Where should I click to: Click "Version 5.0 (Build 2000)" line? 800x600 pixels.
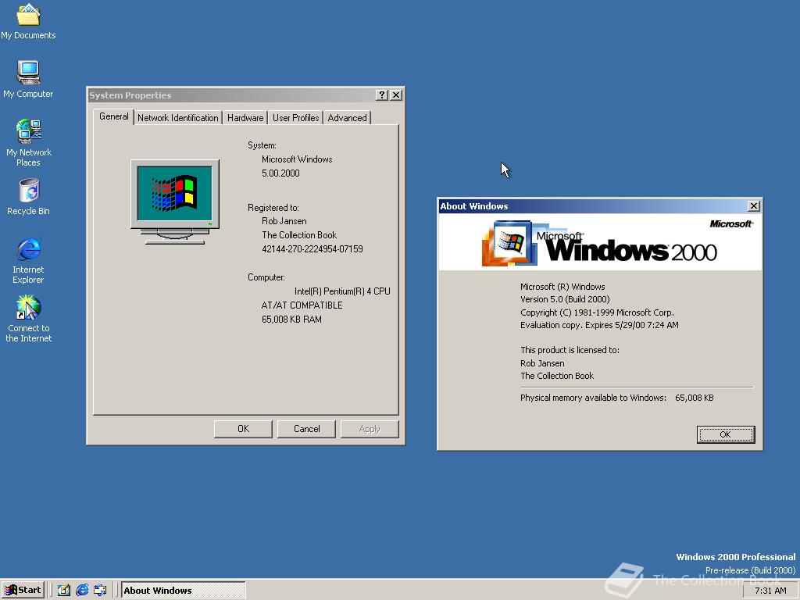(x=565, y=299)
